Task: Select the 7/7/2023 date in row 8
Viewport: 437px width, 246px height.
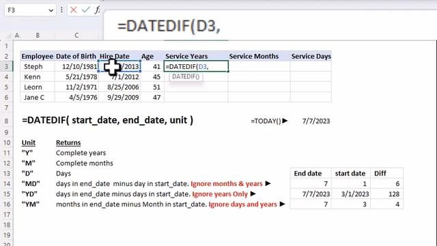Action: coord(315,121)
